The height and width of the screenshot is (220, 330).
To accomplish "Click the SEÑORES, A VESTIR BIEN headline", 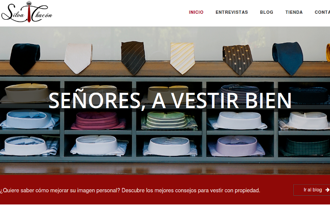I will (170, 101).
